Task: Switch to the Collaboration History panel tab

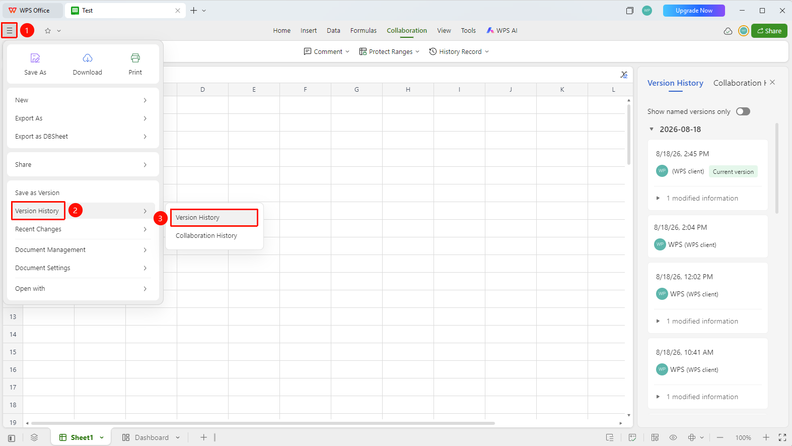Action: (x=740, y=83)
